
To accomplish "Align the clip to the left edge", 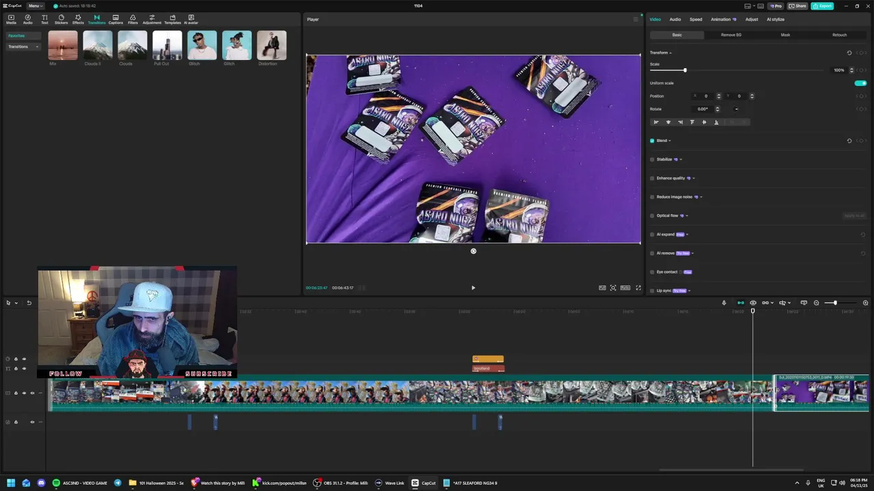I will click(x=656, y=122).
